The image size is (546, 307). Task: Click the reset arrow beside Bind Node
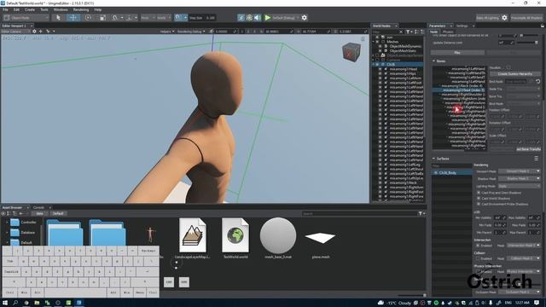click(x=537, y=81)
